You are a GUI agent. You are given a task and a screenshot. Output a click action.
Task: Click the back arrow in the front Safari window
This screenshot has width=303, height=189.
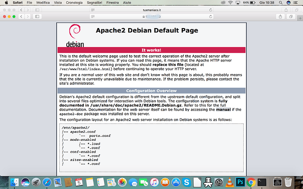[21, 17]
